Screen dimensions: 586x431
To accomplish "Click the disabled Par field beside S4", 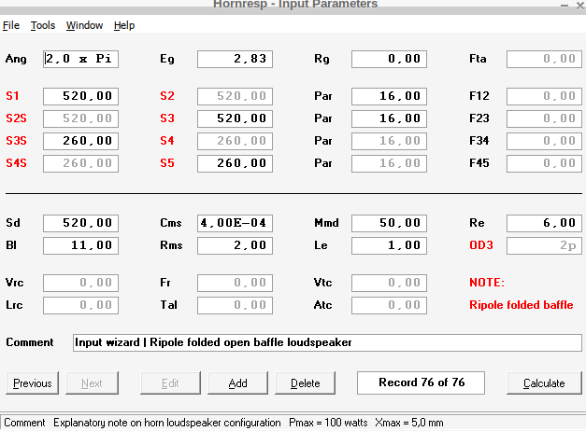I will click(x=389, y=141).
